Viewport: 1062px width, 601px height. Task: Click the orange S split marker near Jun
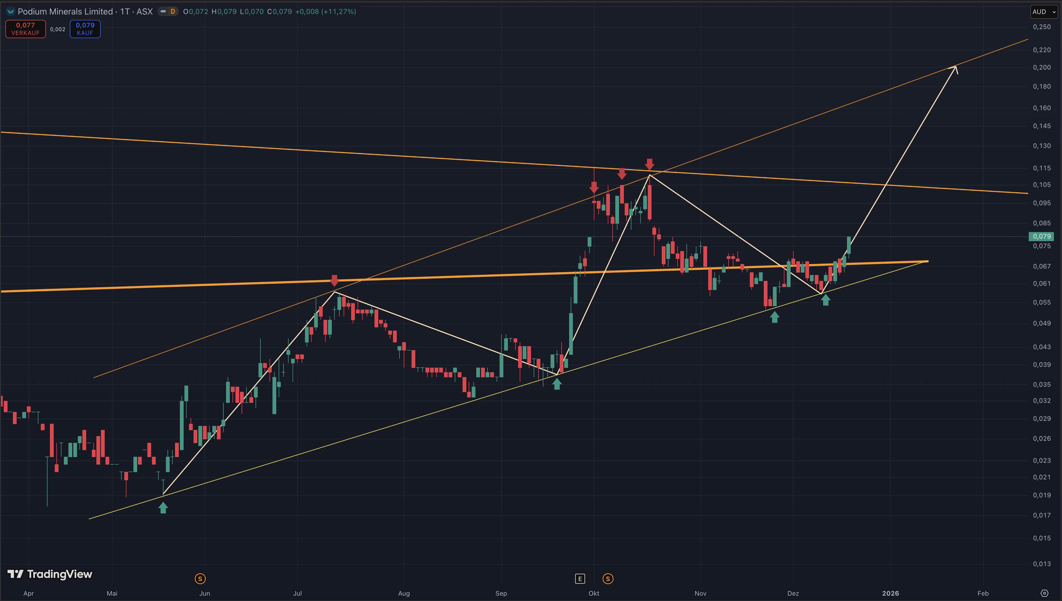tap(200, 579)
